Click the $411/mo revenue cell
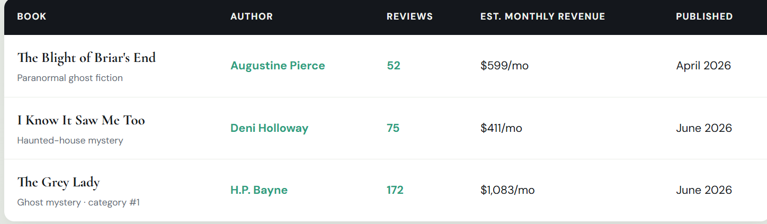 pyautogui.click(x=501, y=128)
